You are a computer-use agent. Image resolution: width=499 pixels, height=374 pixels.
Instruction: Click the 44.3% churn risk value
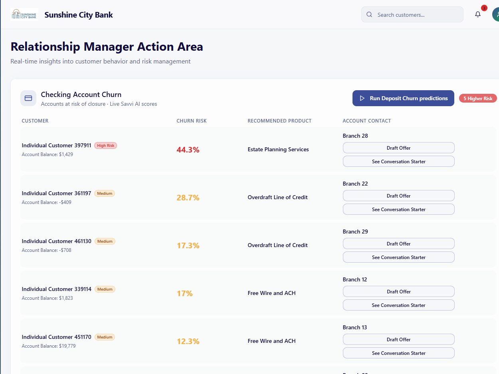point(188,150)
